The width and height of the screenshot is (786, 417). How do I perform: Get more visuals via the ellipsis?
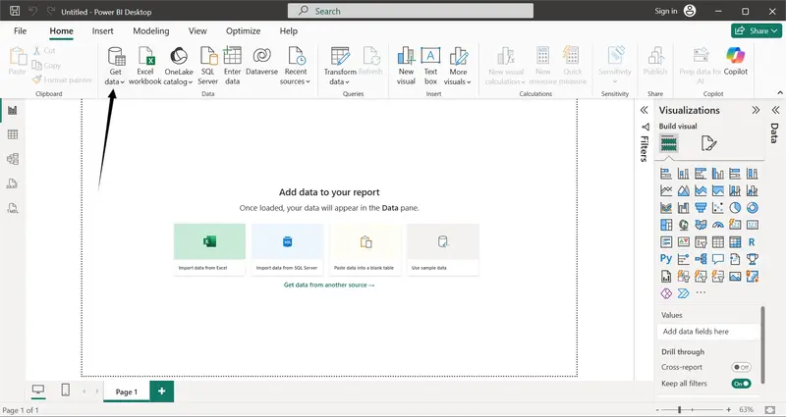pyautogui.click(x=701, y=293)
